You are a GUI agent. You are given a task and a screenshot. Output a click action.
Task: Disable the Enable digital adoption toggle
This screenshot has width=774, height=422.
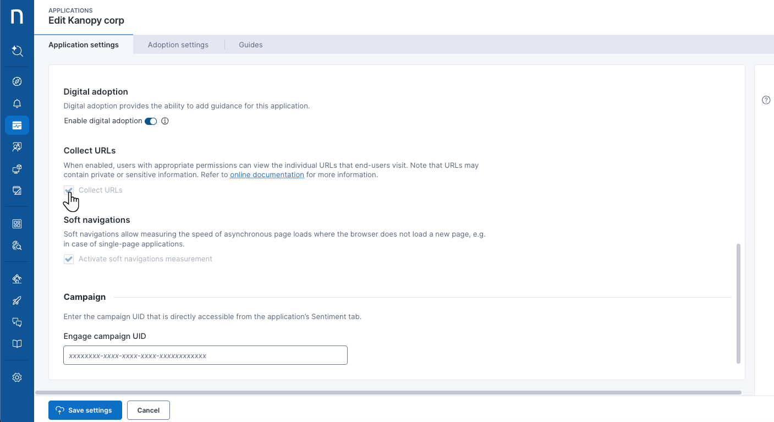150,120
